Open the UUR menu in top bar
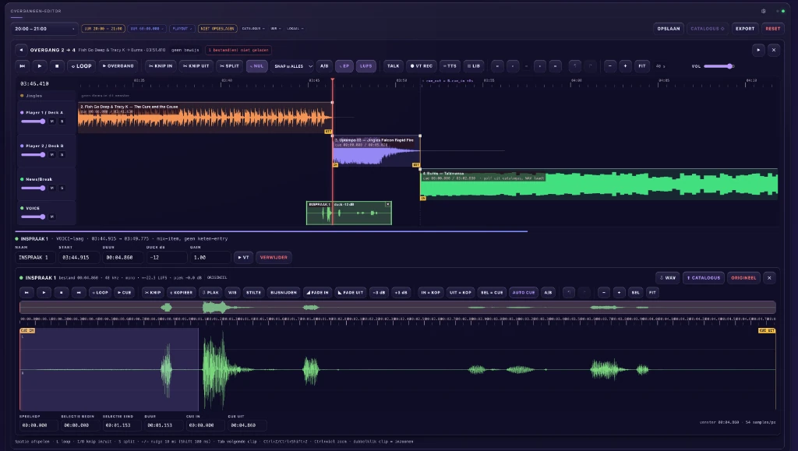The width and height of the screenshot is (798, 451). (275, 29)
